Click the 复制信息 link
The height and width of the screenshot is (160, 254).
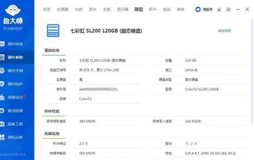pos(224,30)
